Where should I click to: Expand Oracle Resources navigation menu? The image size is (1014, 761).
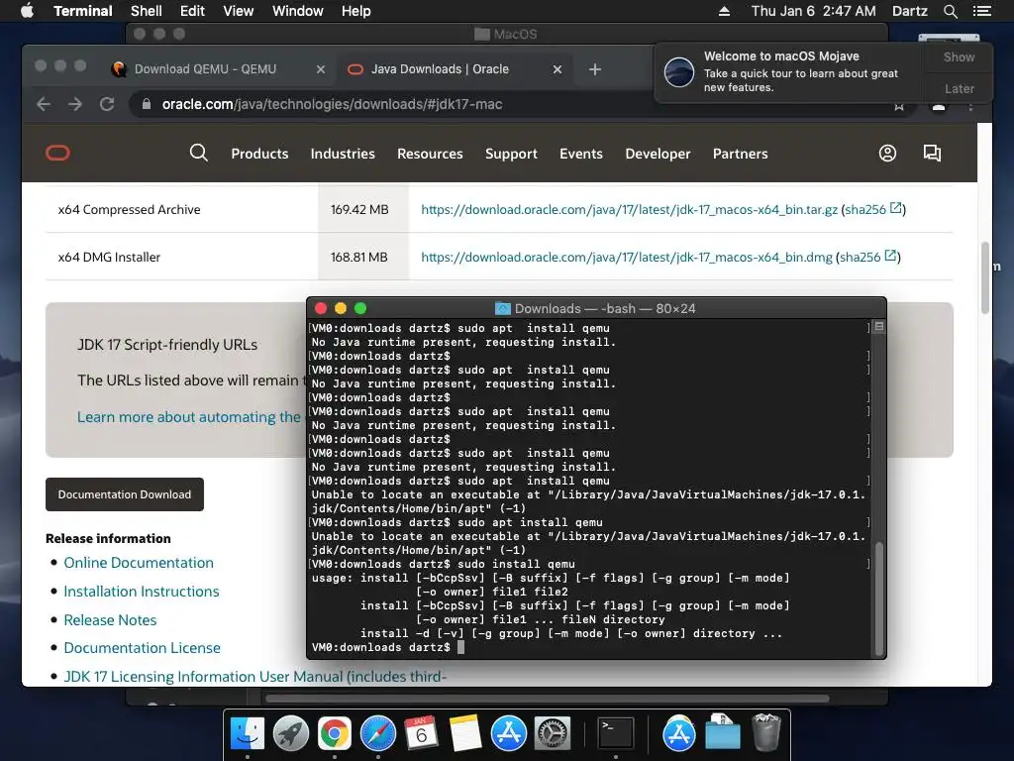430,154
